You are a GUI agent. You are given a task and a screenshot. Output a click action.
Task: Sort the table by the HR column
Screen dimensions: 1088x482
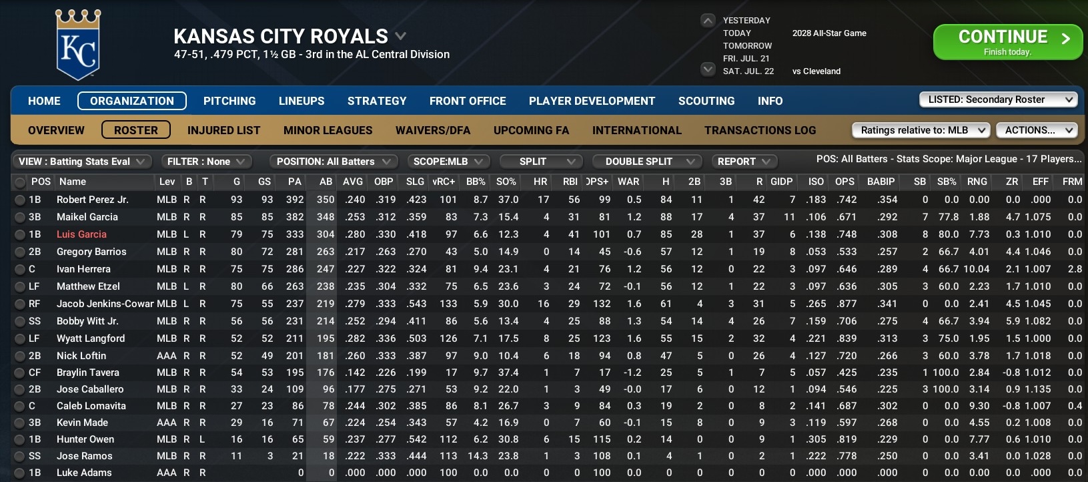(x=540, y=182)
